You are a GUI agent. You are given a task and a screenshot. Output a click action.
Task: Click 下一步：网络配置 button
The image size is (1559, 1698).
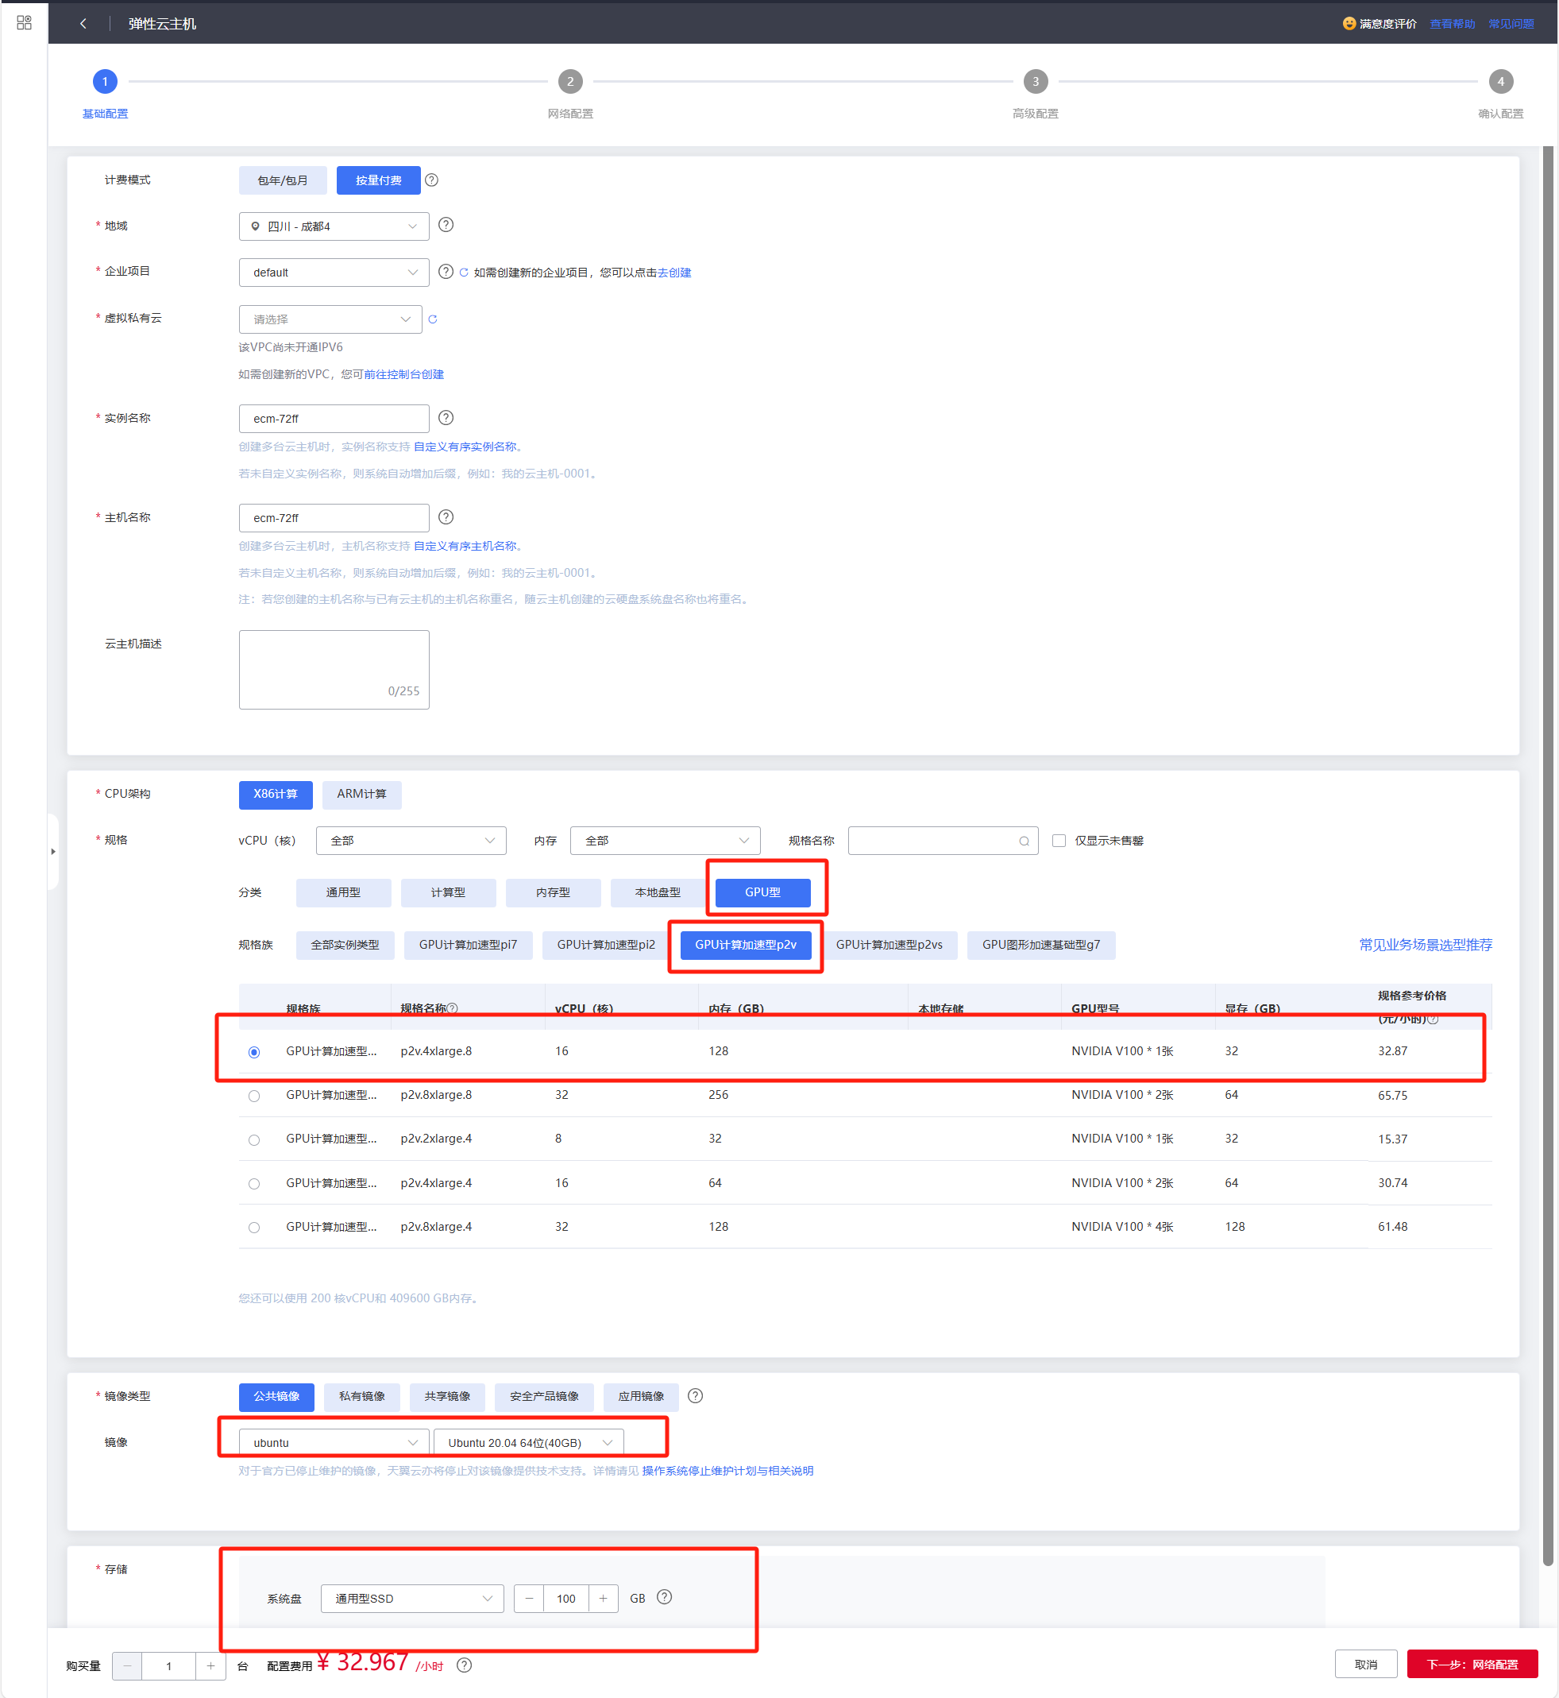click(x=1472, y=1665)
